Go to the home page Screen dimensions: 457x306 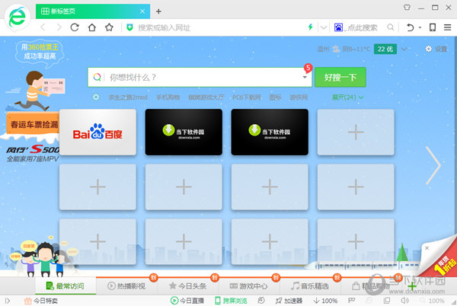(92, 27)
